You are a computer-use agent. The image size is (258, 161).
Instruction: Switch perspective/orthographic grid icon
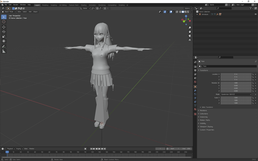coord(190,40)
